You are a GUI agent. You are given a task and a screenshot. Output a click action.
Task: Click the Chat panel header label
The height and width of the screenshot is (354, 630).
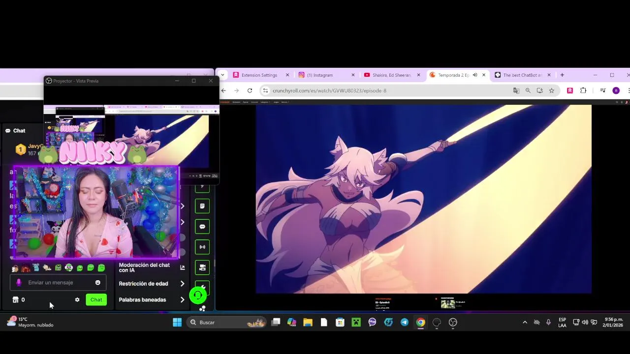pos(15,131)
